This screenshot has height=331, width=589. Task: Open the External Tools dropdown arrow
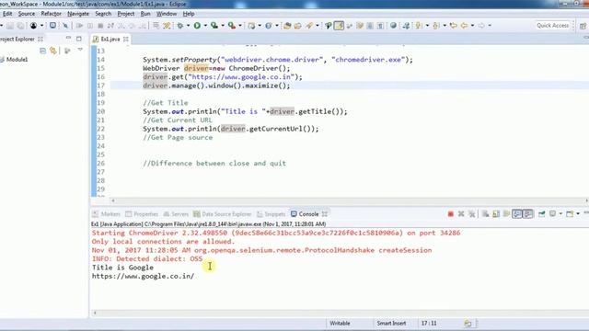coord(240,26)
